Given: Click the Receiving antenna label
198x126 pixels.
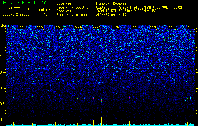Looking at the screenshot, I should [x=72, y=15].
